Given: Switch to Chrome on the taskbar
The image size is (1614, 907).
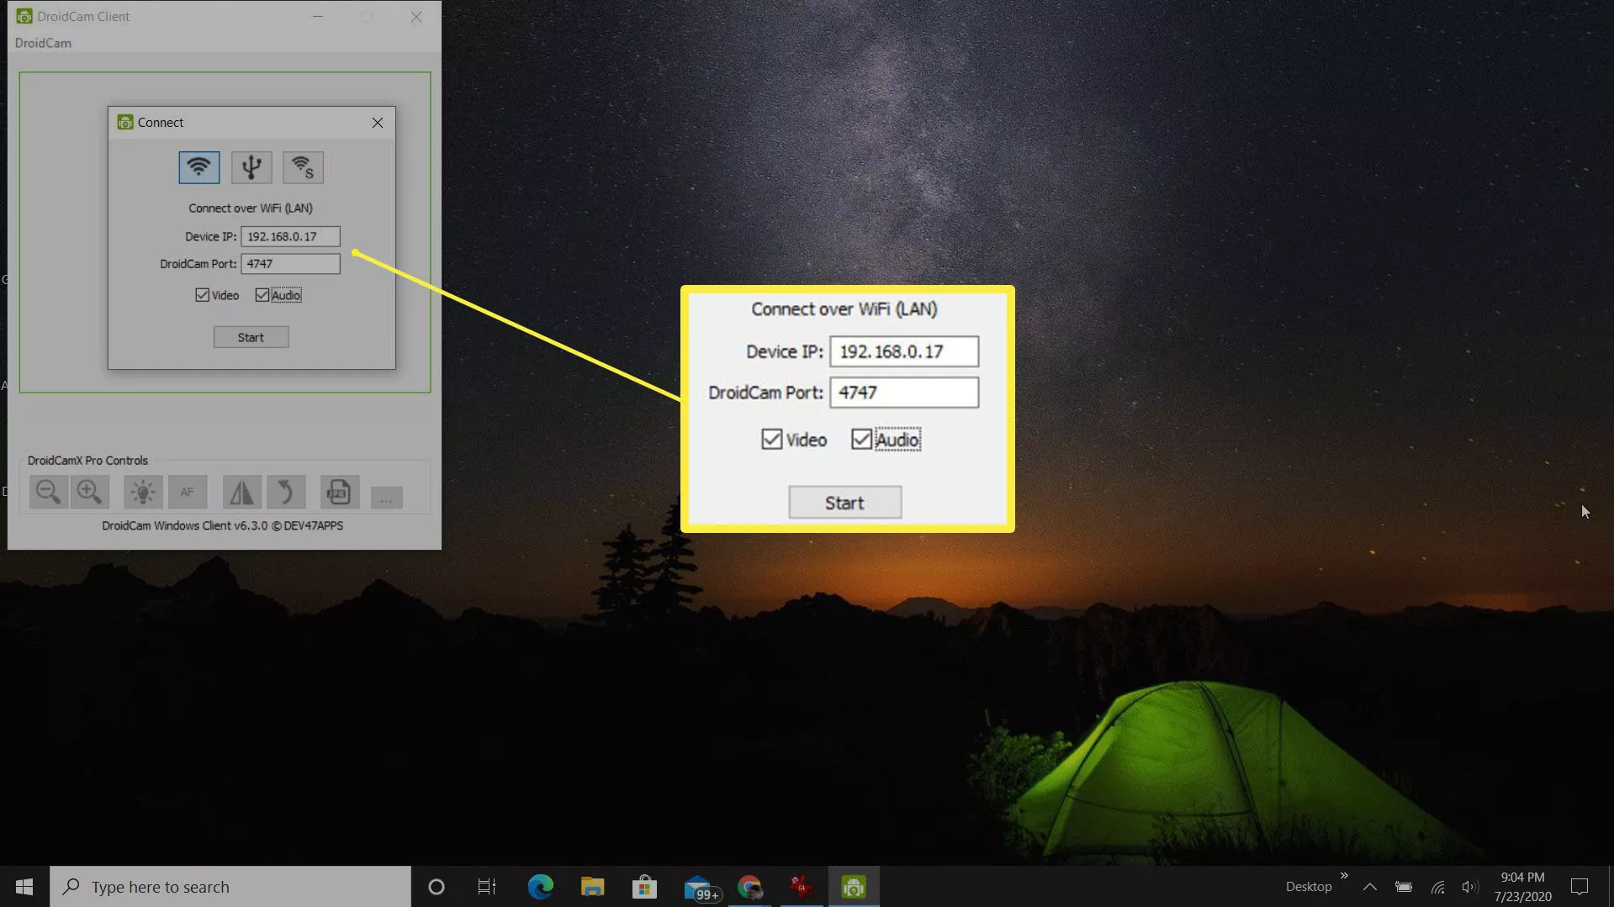Looking at the screenshot, I should [749, 887].
